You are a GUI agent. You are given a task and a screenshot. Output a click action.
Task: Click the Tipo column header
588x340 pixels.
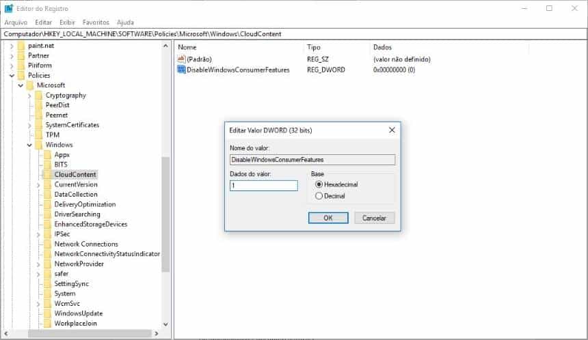(x=336, y=47)
